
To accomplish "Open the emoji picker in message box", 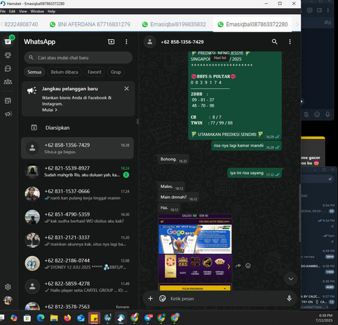I will point(162,299).
